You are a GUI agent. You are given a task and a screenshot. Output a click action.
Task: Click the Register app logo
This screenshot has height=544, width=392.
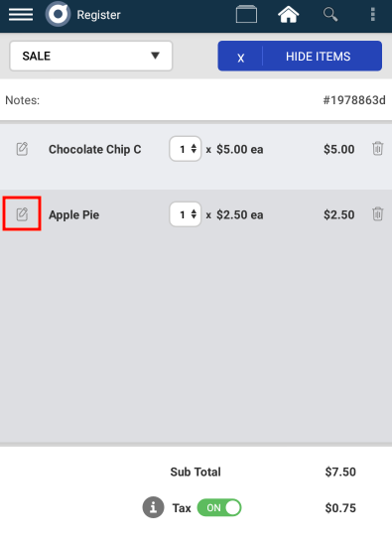tap(58, 14)
